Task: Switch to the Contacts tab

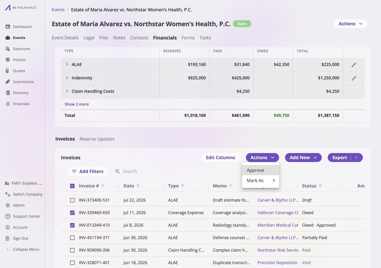Action: click(139, 38)
